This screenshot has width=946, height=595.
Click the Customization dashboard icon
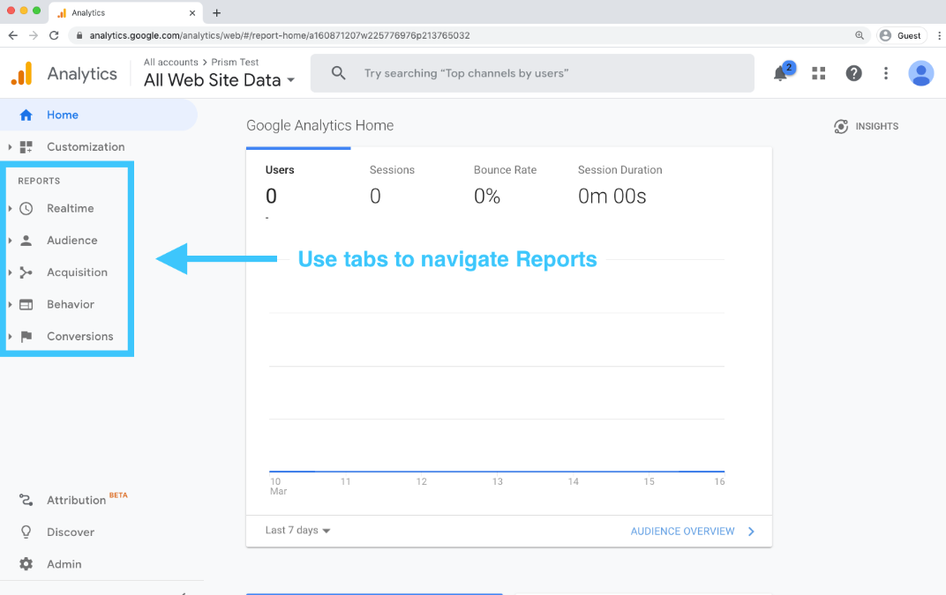[x=26, y=147]
